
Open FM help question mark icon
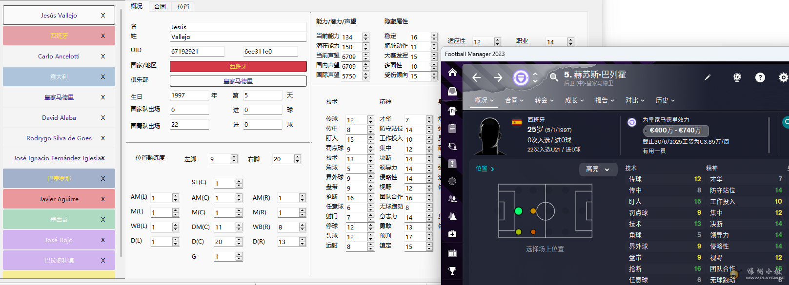point(760,77)
